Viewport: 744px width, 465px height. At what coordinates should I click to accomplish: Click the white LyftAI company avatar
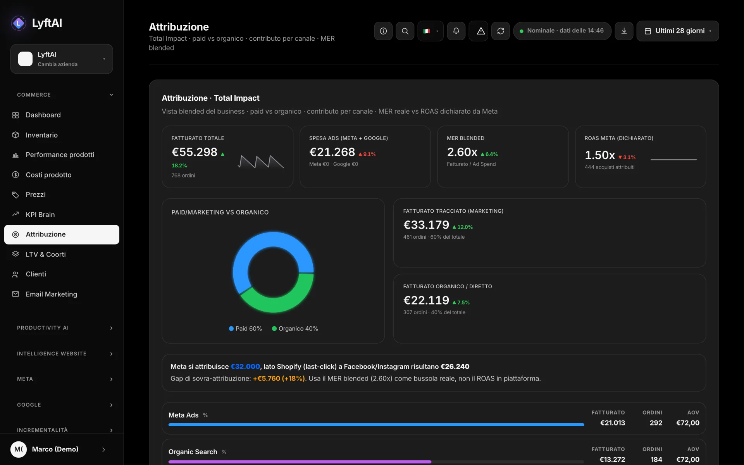pyautogui.click(x=25, y=59)
